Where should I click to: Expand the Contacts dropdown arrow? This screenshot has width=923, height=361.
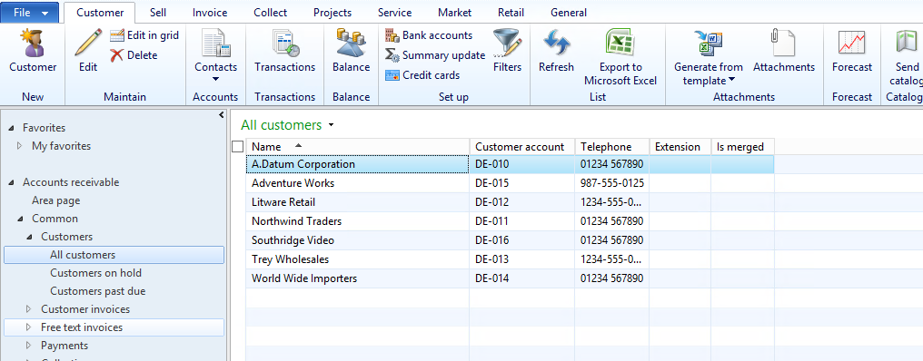tap(215, 79)
